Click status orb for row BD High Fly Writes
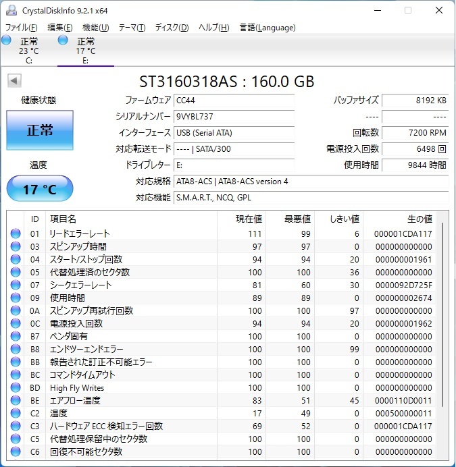This screenshot has width=456, height=467. pos(16,387)
